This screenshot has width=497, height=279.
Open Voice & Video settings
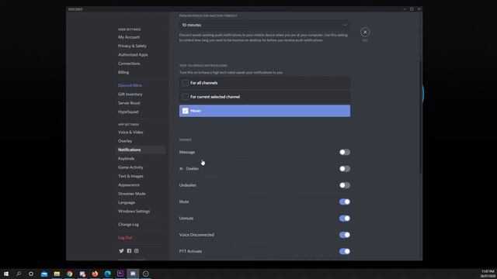[130, 133]
